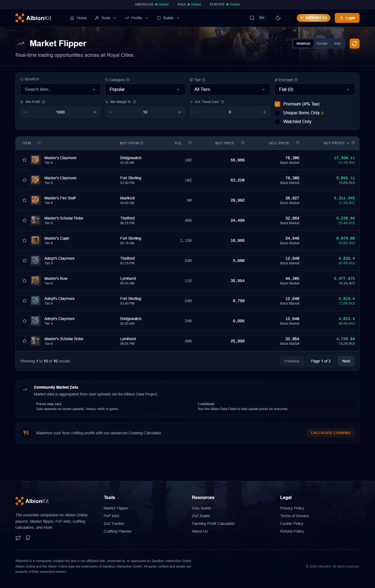
Task: Decrease Min Profit with minus button
Action: pos(26,112)
